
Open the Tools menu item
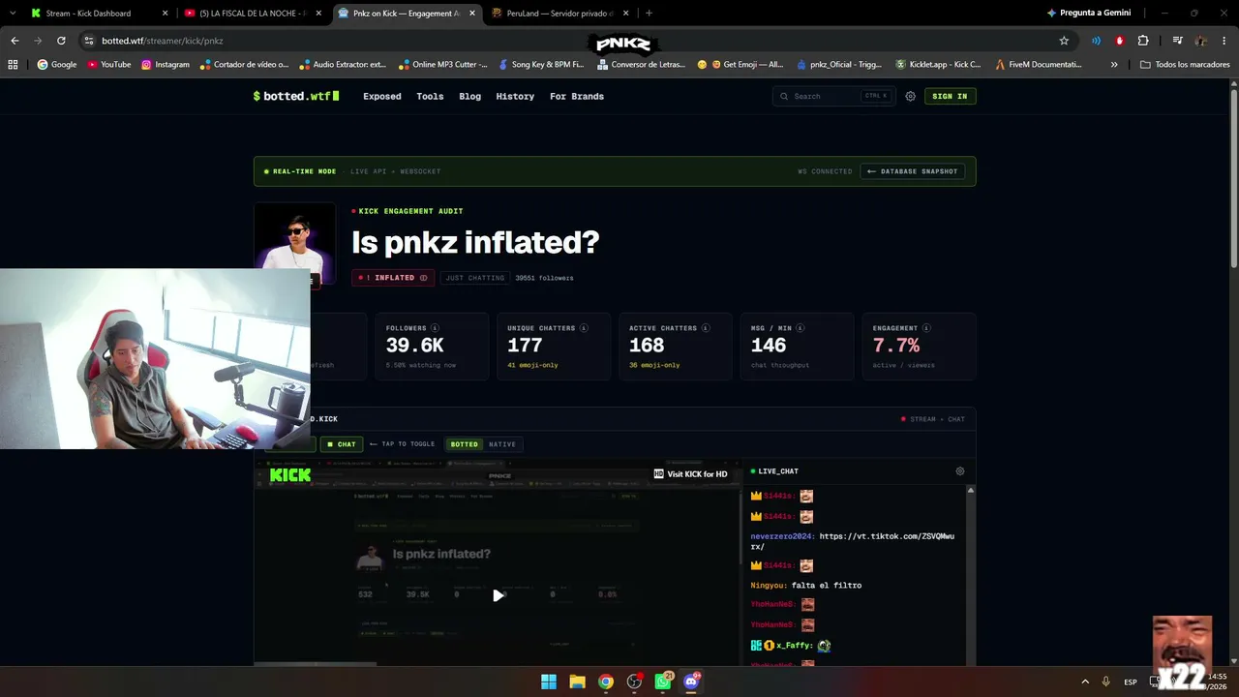[x=430, y=97]
